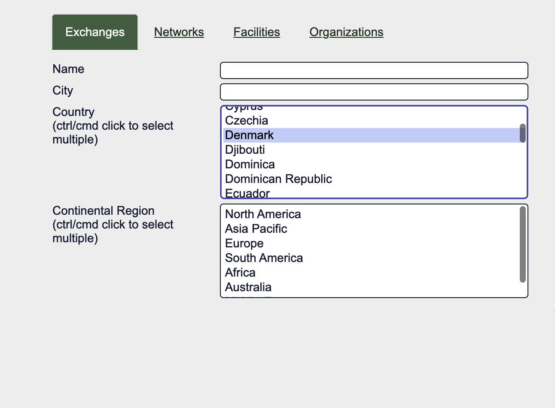Select Asia Pacific region
The image size is (555, 408).
(372, 229)
